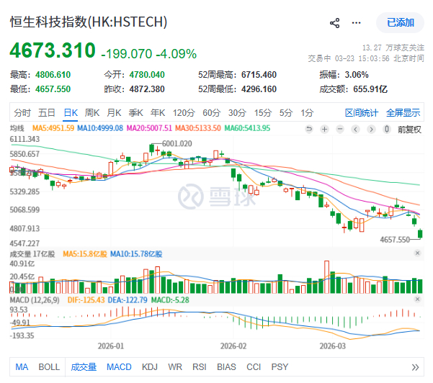Toggle the PSY indicator

(280, 367)
